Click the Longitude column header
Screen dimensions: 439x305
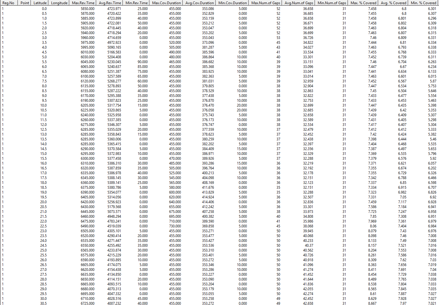tap(59, 3)
